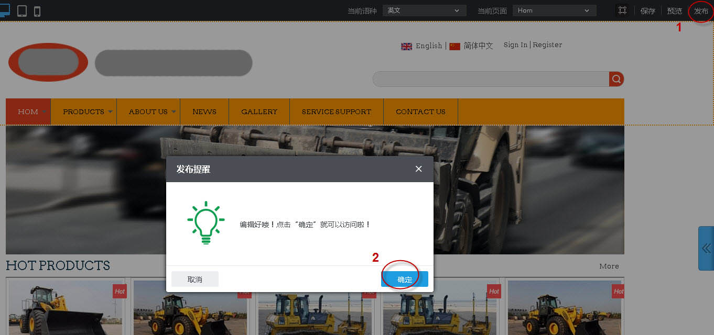This screenshot has height=335, width=714.
Task: Click the China flag icon
Action: point(455,46)
